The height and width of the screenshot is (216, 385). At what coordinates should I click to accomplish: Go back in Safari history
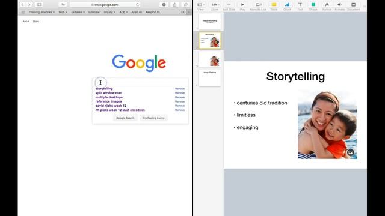pos(23,5)
